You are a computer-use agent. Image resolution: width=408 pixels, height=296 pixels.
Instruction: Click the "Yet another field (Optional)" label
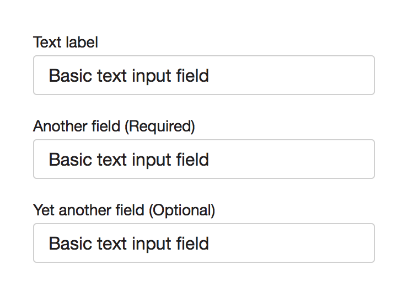point(124,210)
